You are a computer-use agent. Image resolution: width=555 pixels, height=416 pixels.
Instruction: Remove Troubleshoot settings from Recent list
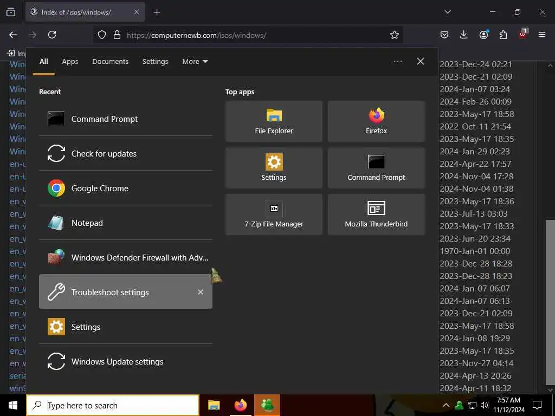point(201,292)
